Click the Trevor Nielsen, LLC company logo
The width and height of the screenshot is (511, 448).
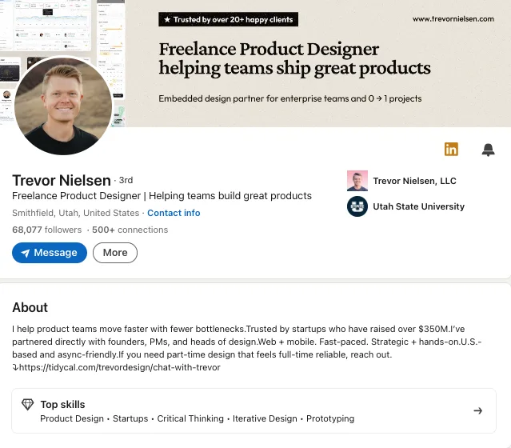pos(357,181)
